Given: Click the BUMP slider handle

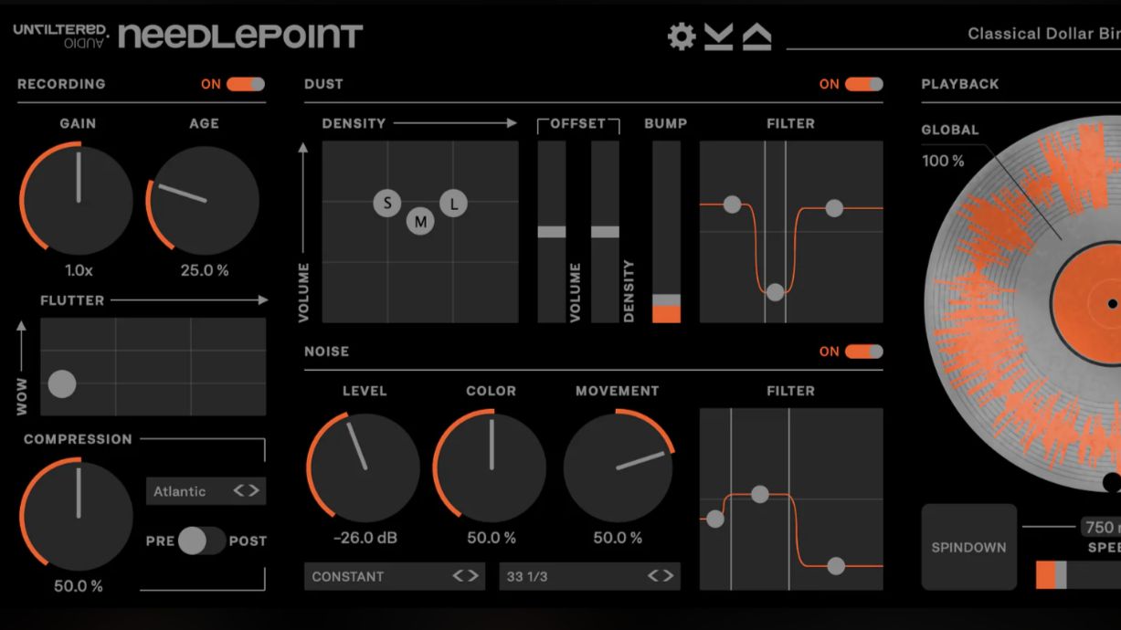Looking at the screenshot, I should [666, 300].
